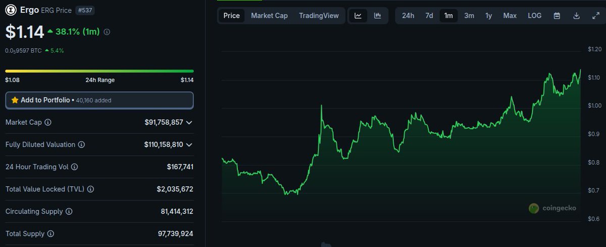The image size is (606, 247).
Task: Click the $1.14 current price
Action: tap(25, 32)
